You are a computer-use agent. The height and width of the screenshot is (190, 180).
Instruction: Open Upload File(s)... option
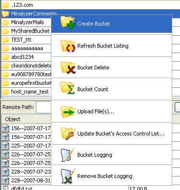[x=112, y=111]
